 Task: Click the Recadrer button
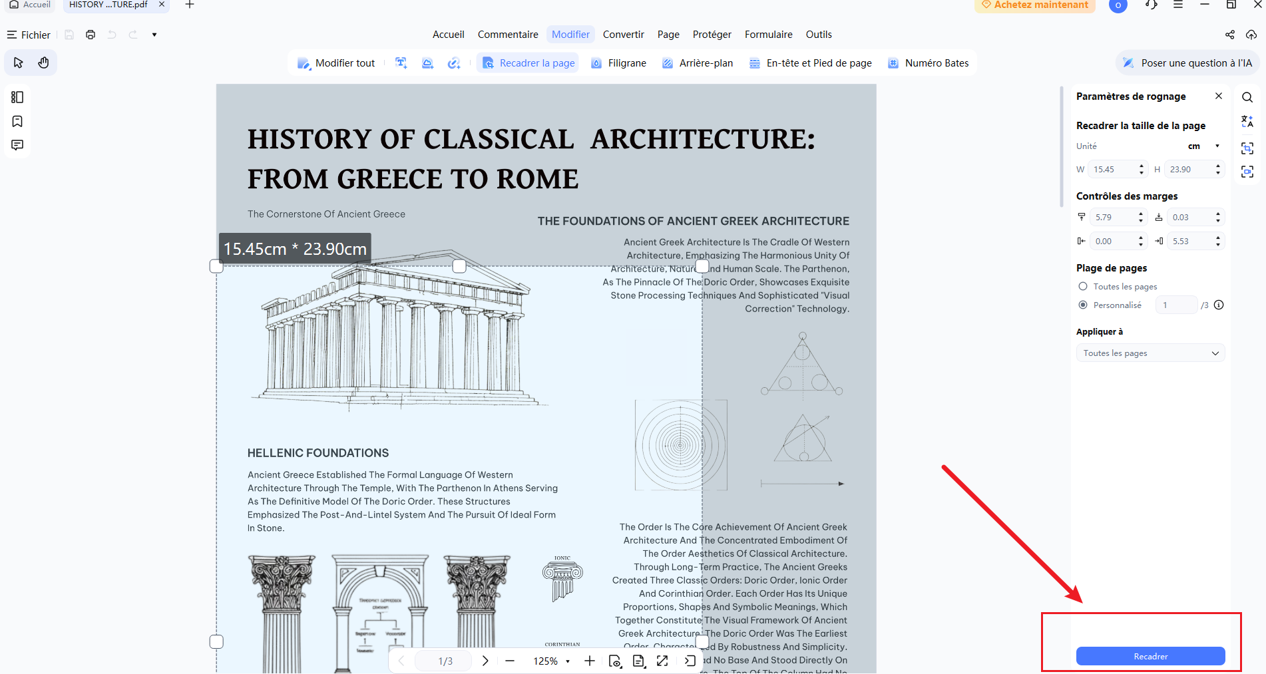1150,656
